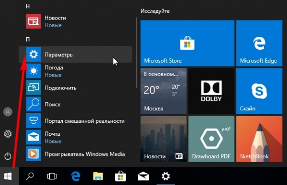This screenshot has width=287, height=185.
Task: Click the user account icon in sidebar
Action: click(8, 112)
